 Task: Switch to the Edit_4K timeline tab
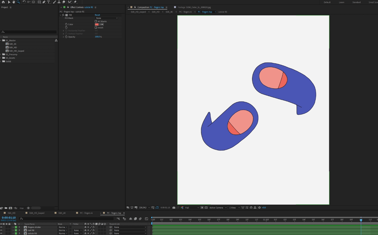tap(62, 213)
